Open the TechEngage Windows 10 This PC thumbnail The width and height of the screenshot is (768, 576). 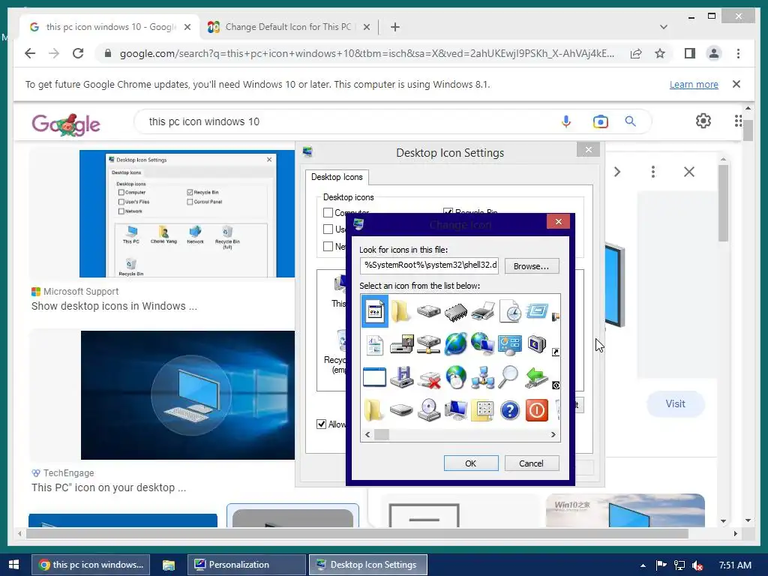188,394
